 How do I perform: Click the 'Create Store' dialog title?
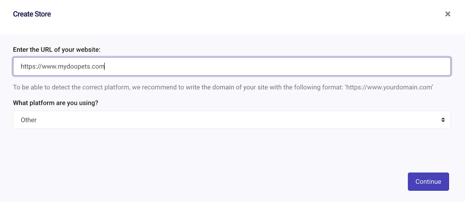(x=32, y=14)
